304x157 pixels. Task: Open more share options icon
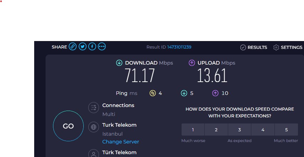tap(102, 47)
